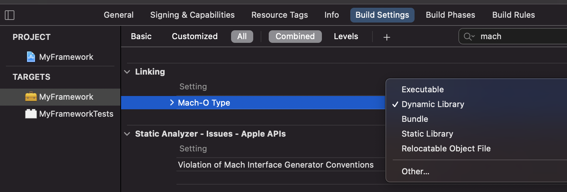567x192 pixels.
Task: Choose Static Library from the menu
Action: (427, 134)
